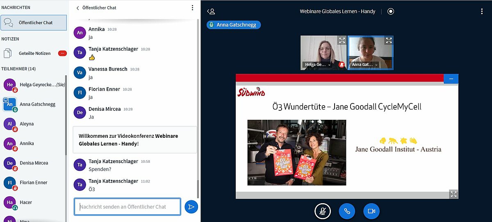Click Anna's blue presenter avatar icon
This screenshot has height=222, width=492.
coord(9,104)
